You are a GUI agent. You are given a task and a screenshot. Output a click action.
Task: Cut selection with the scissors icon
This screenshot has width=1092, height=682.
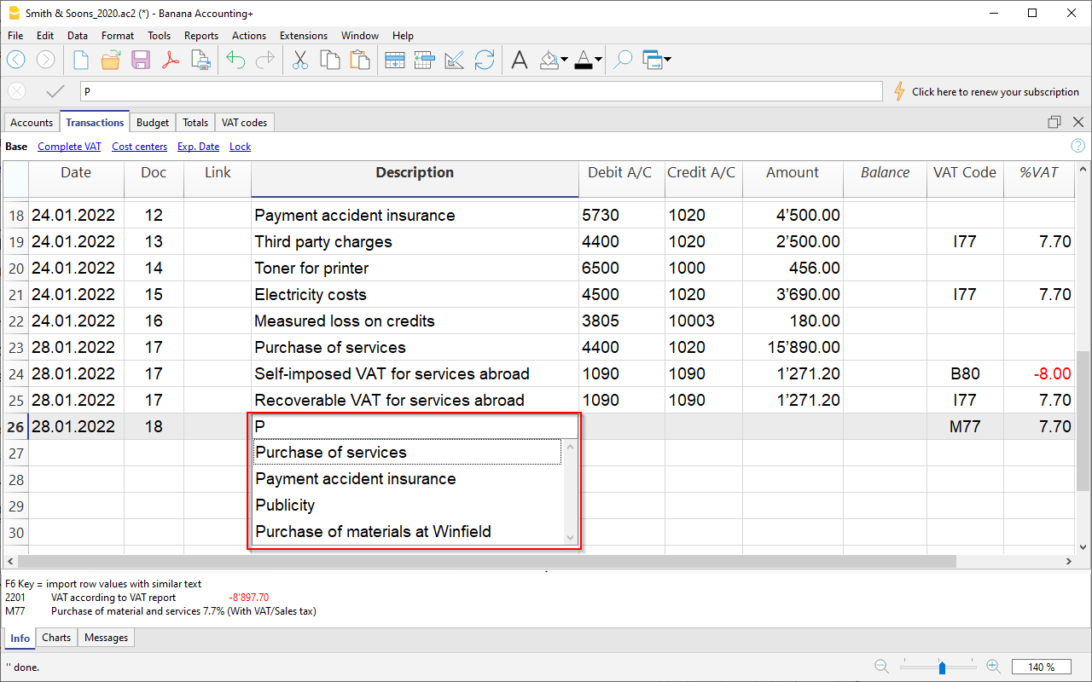click(x=300, y=60)
